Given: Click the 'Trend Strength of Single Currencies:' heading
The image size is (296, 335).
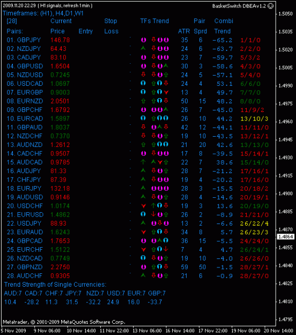Looking at the screenshot, I should [55, 285].
